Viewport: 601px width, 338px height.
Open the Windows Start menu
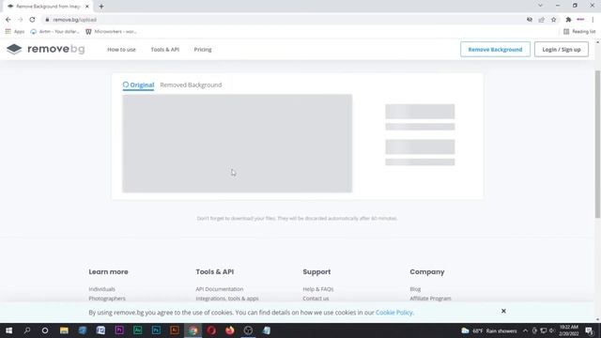pyautogui.click(x=8, y=330)
